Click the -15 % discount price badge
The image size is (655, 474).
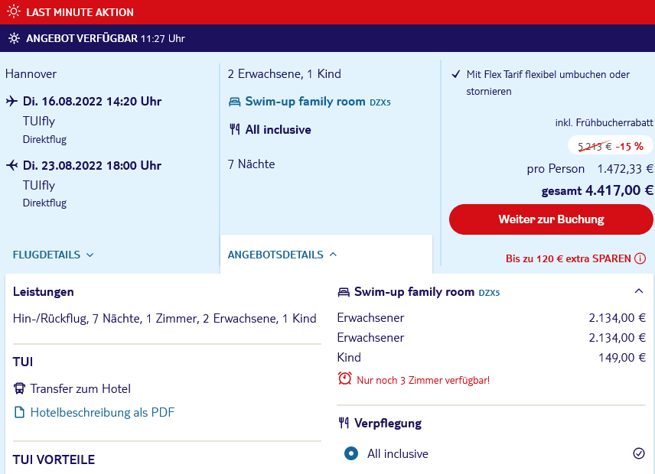[611, 145]
